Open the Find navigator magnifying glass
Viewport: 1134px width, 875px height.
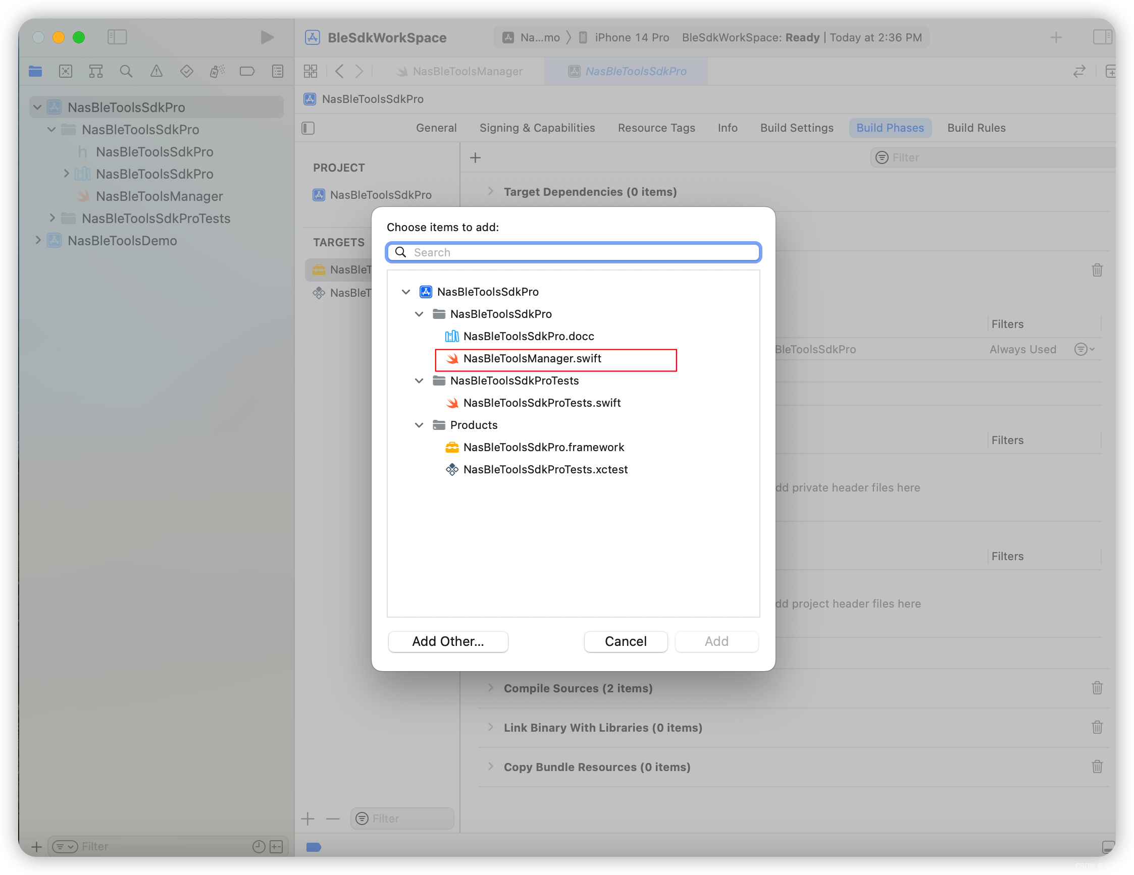[126, 71]
